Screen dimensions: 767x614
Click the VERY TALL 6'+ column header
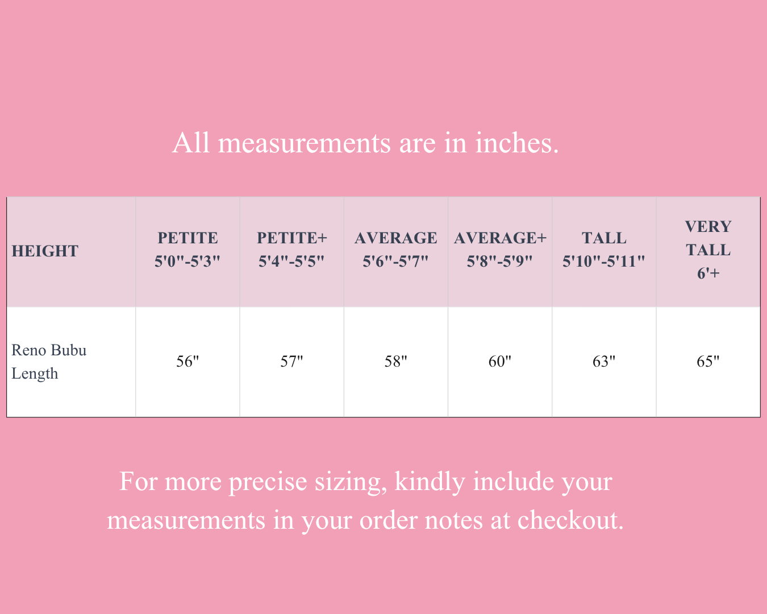pos(708,250)
